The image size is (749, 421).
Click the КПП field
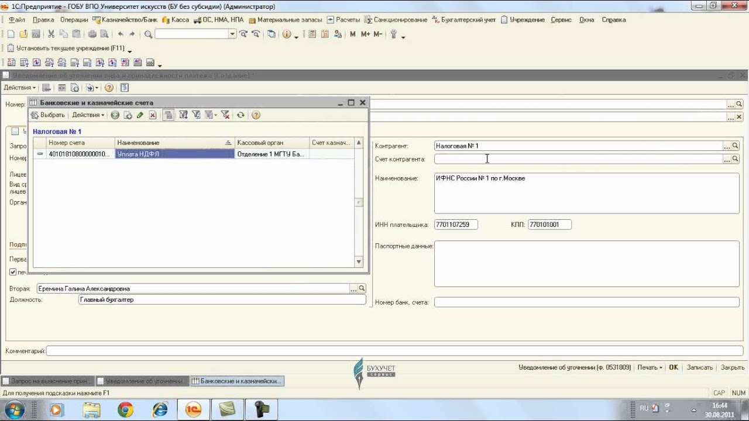coord(549,225)
